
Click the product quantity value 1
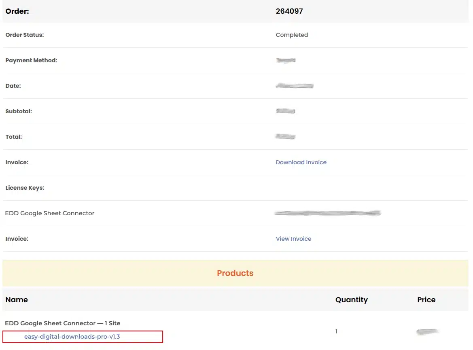[x=336, y=331]
